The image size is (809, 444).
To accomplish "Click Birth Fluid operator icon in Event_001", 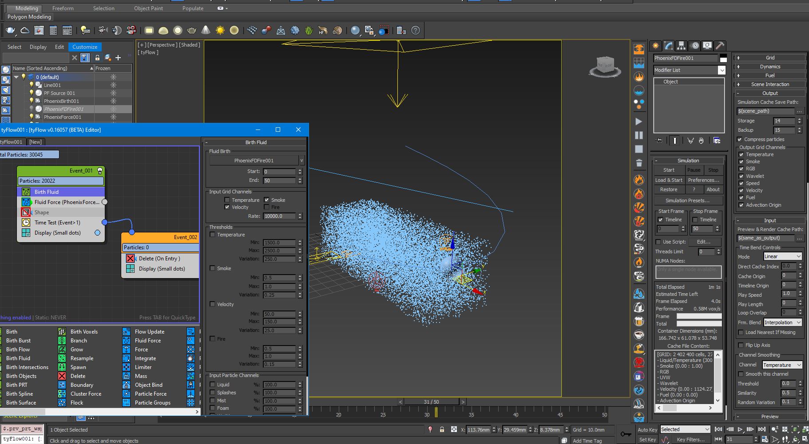I will 26,192.
